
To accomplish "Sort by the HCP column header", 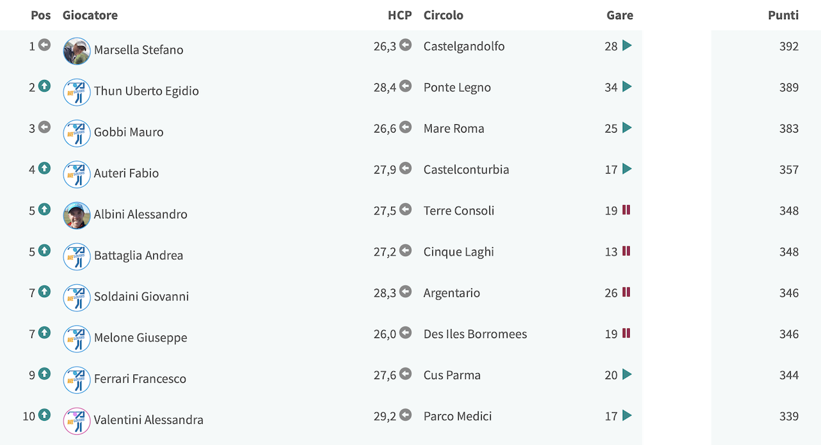I will click(x=400, y=15).
